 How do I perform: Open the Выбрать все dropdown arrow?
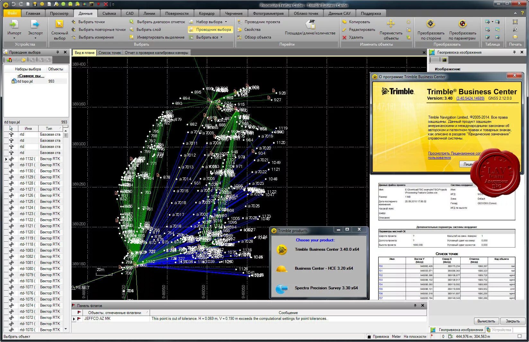point(221,37)
